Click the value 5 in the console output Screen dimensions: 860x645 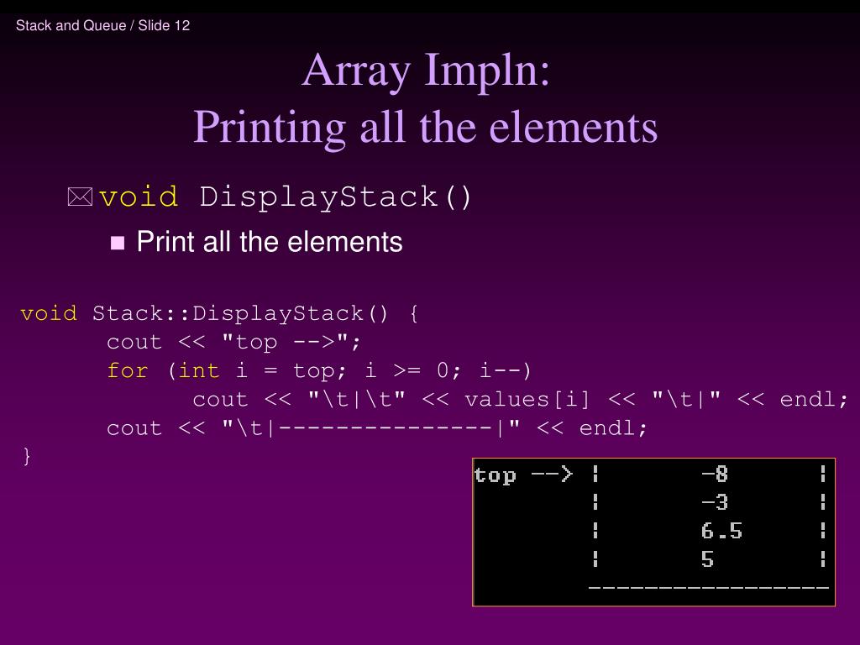707,559
